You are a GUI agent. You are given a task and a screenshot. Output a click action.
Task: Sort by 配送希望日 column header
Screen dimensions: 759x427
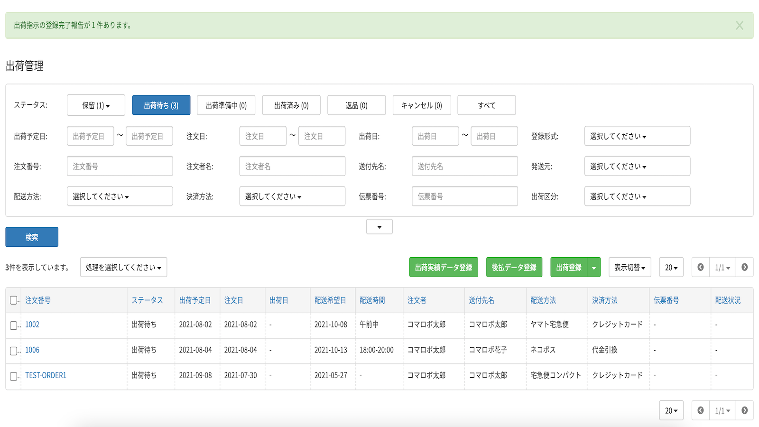[330, 300]
